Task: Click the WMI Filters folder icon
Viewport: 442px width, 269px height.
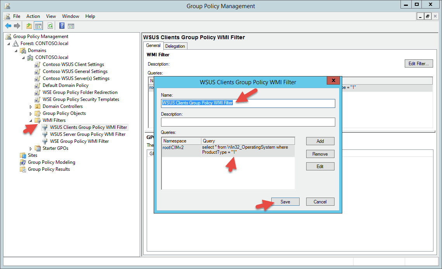Action: (x=38, y=120)
